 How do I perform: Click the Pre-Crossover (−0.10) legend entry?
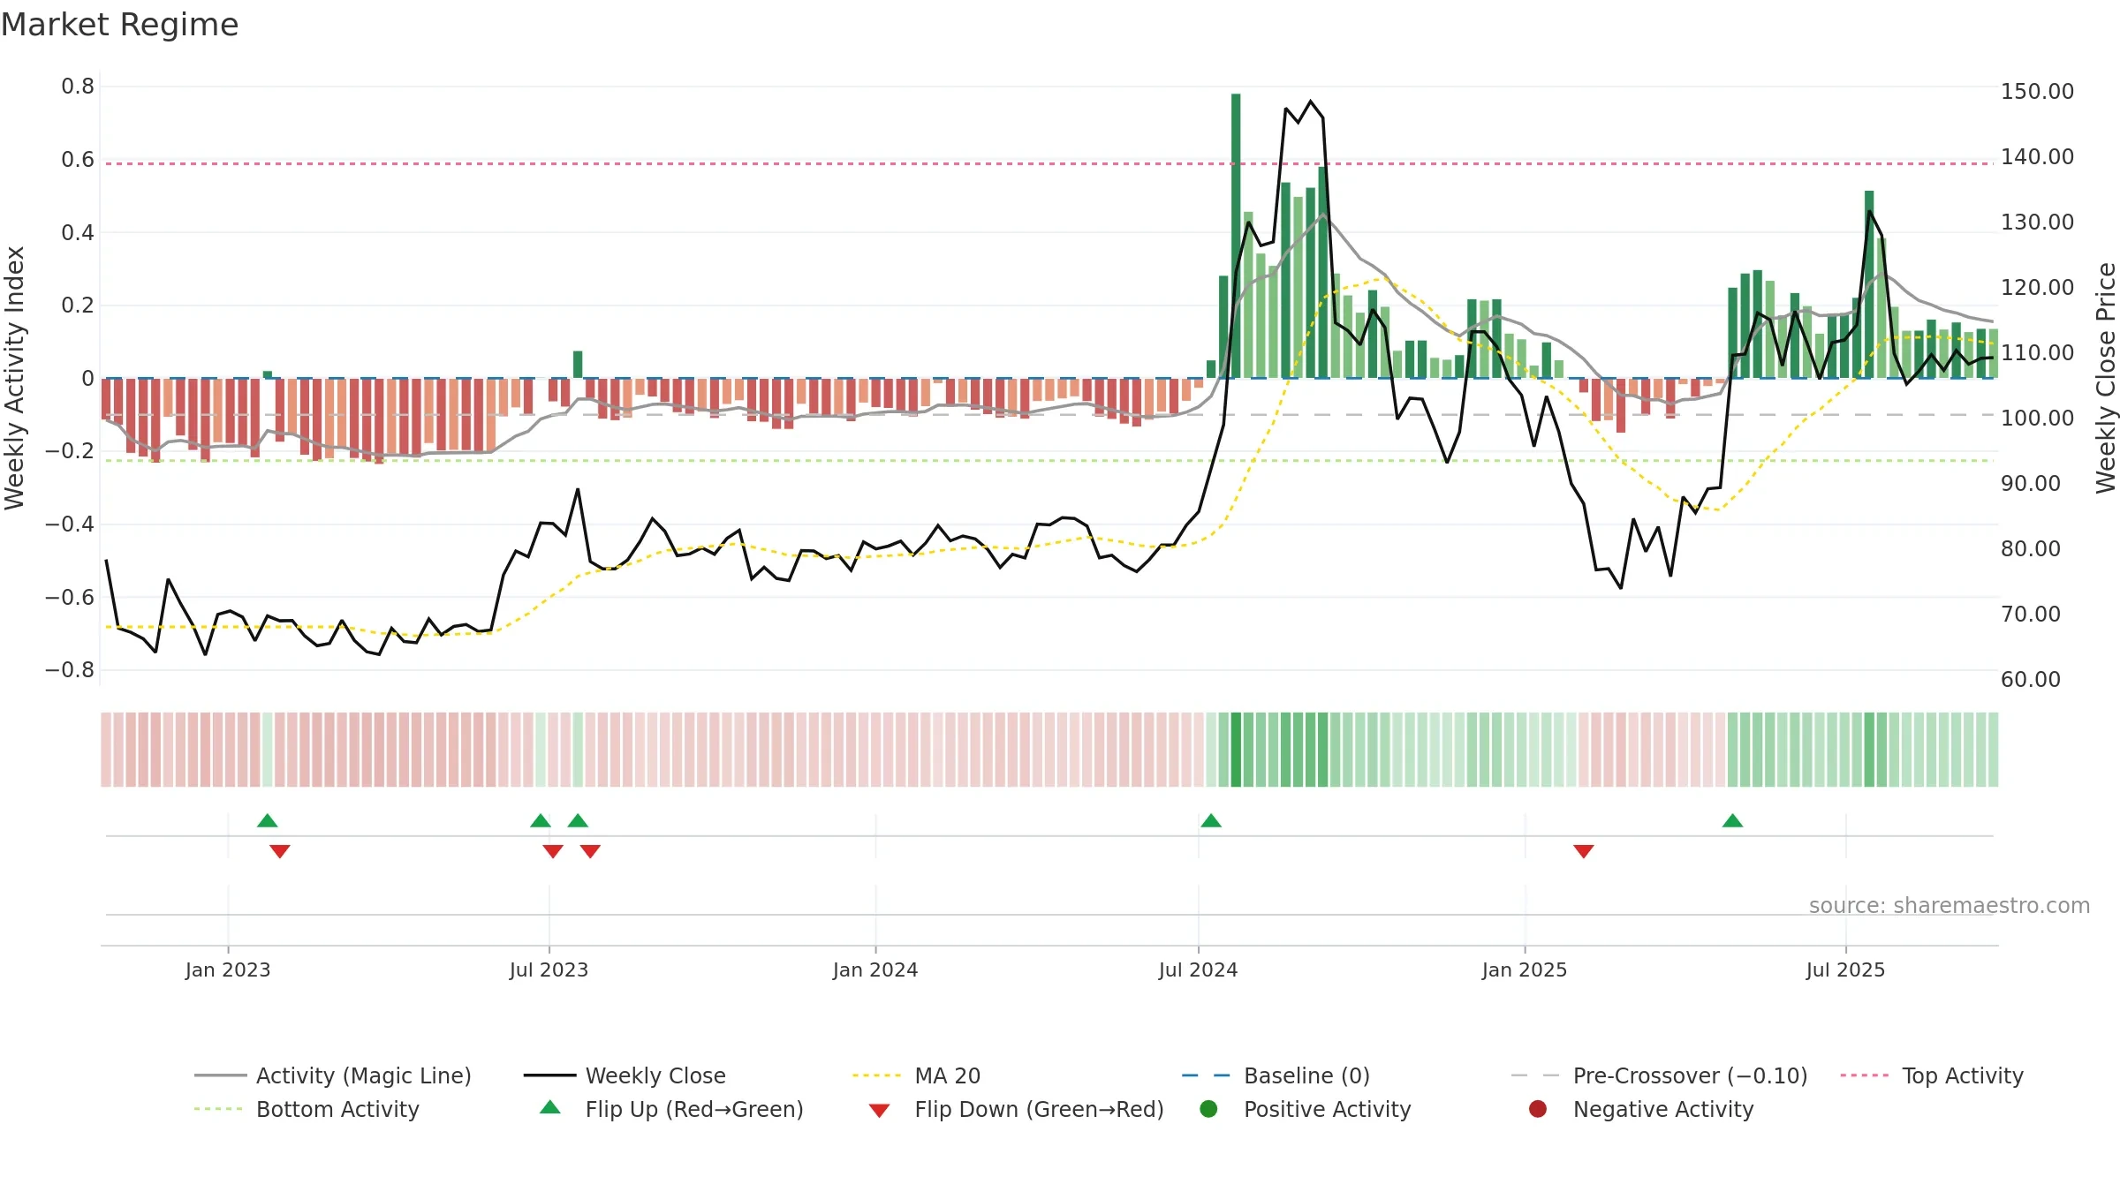click(x=1659, y=1075)
